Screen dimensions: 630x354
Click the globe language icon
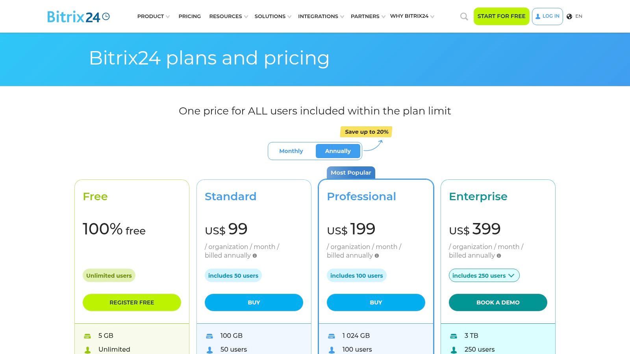tap(569, 17)
